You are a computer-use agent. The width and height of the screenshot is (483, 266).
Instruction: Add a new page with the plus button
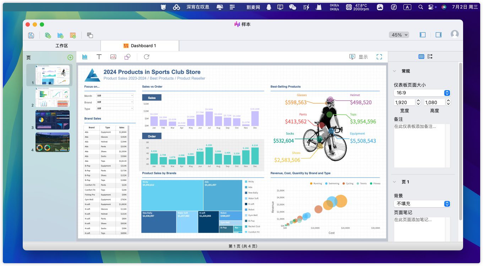70,57
